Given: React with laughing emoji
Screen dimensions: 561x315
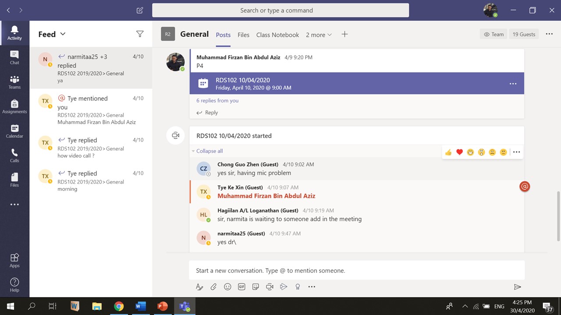Looking at the screenshot, I should [x=470, y=152].
